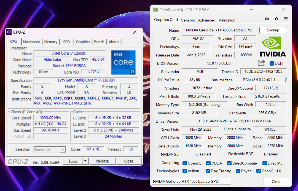The width and height of the screenshot is (298, 191).
Task: Toggle the OpenGL 4.6 checkbox
Action: tap(259, 171)
